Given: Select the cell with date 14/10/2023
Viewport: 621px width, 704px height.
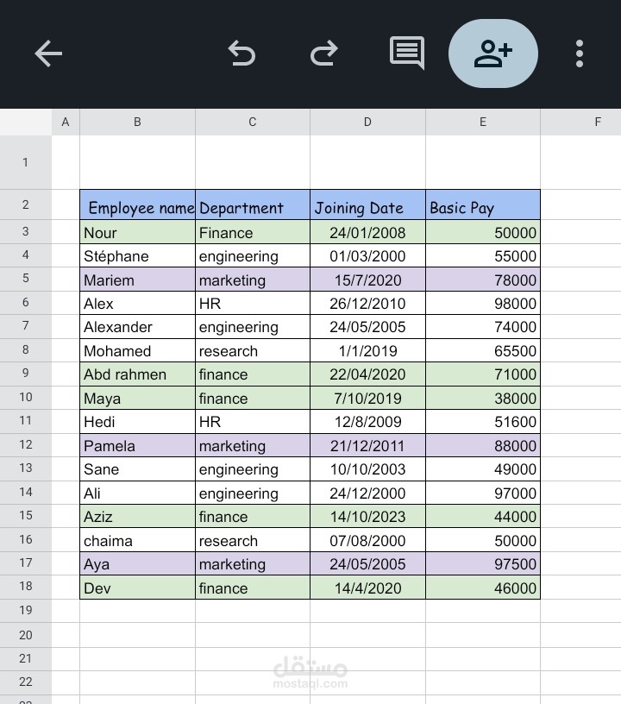Looking at the screenshot, I should point(367,517).
